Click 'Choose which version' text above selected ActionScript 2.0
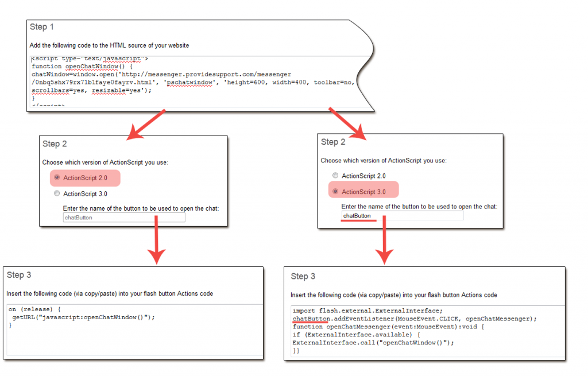Viewport: 588px width, 376px height. click(105, 162)
